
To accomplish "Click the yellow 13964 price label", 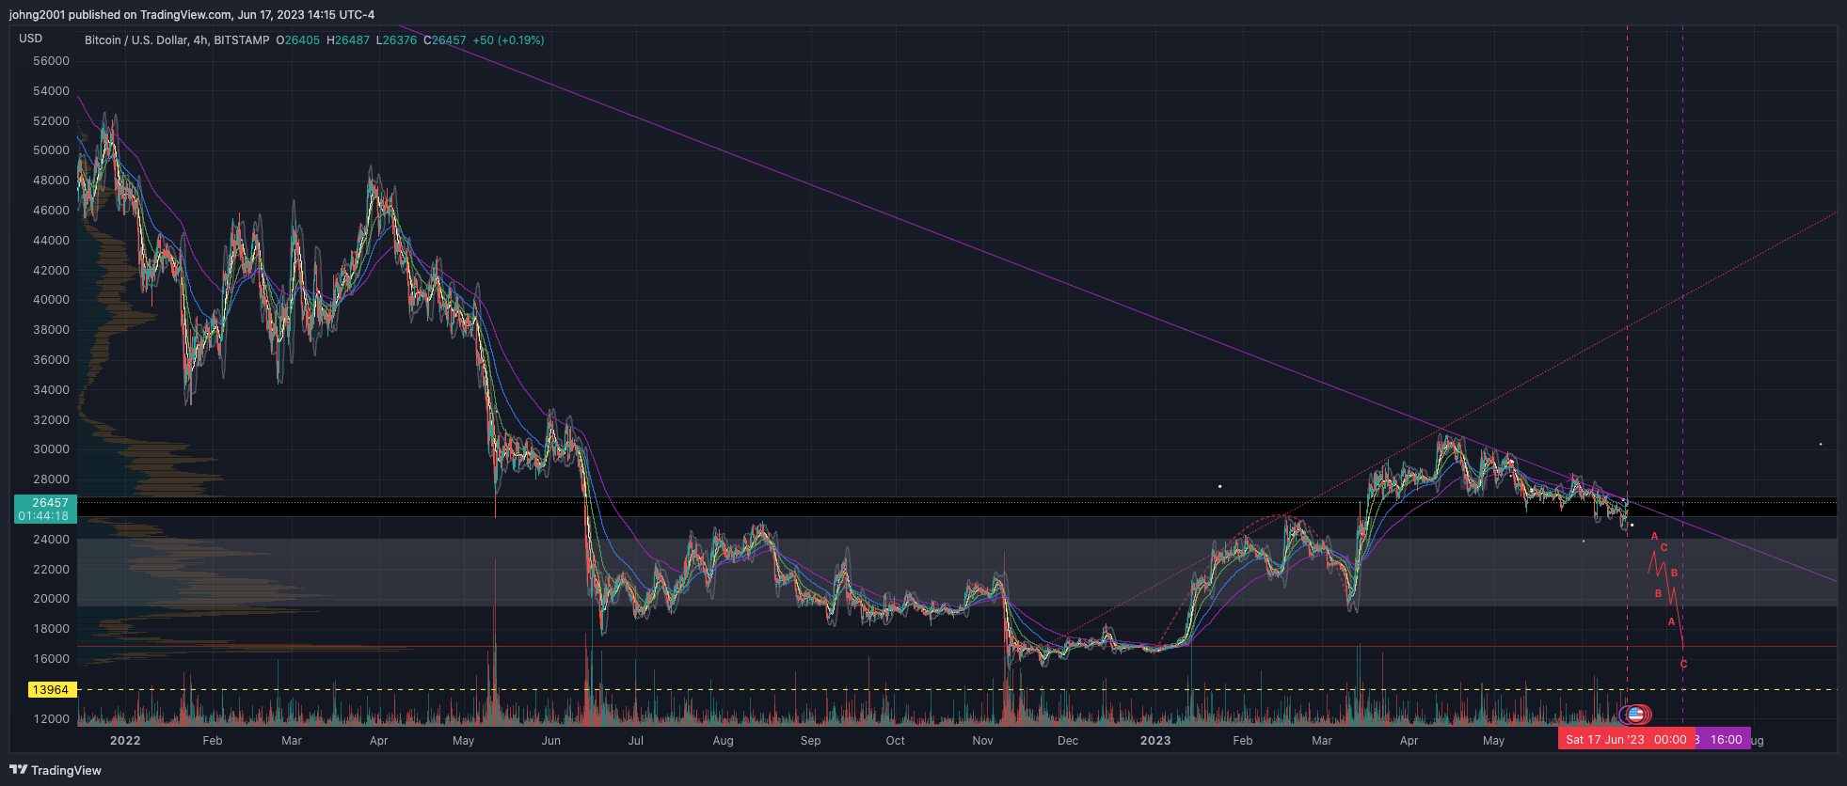I will coord(51,690).
